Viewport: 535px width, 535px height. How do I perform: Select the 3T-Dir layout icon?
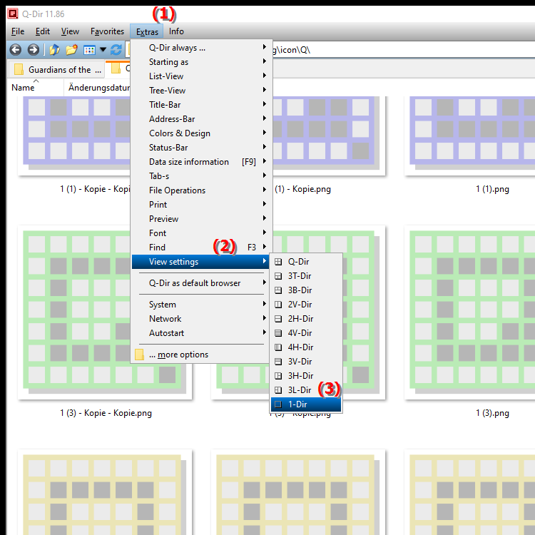278,276
